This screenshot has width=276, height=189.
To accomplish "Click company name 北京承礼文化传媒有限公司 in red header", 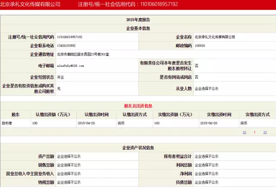I will (x=30, y=4).
